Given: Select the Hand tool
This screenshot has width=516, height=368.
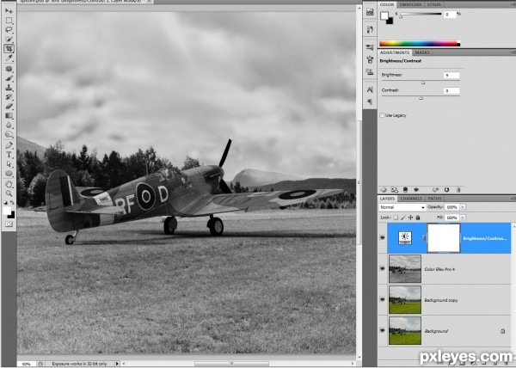Looking at the screenshot, I should tap(9, 184).
